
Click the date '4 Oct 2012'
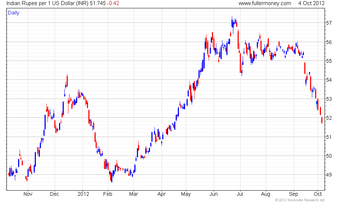311,3
